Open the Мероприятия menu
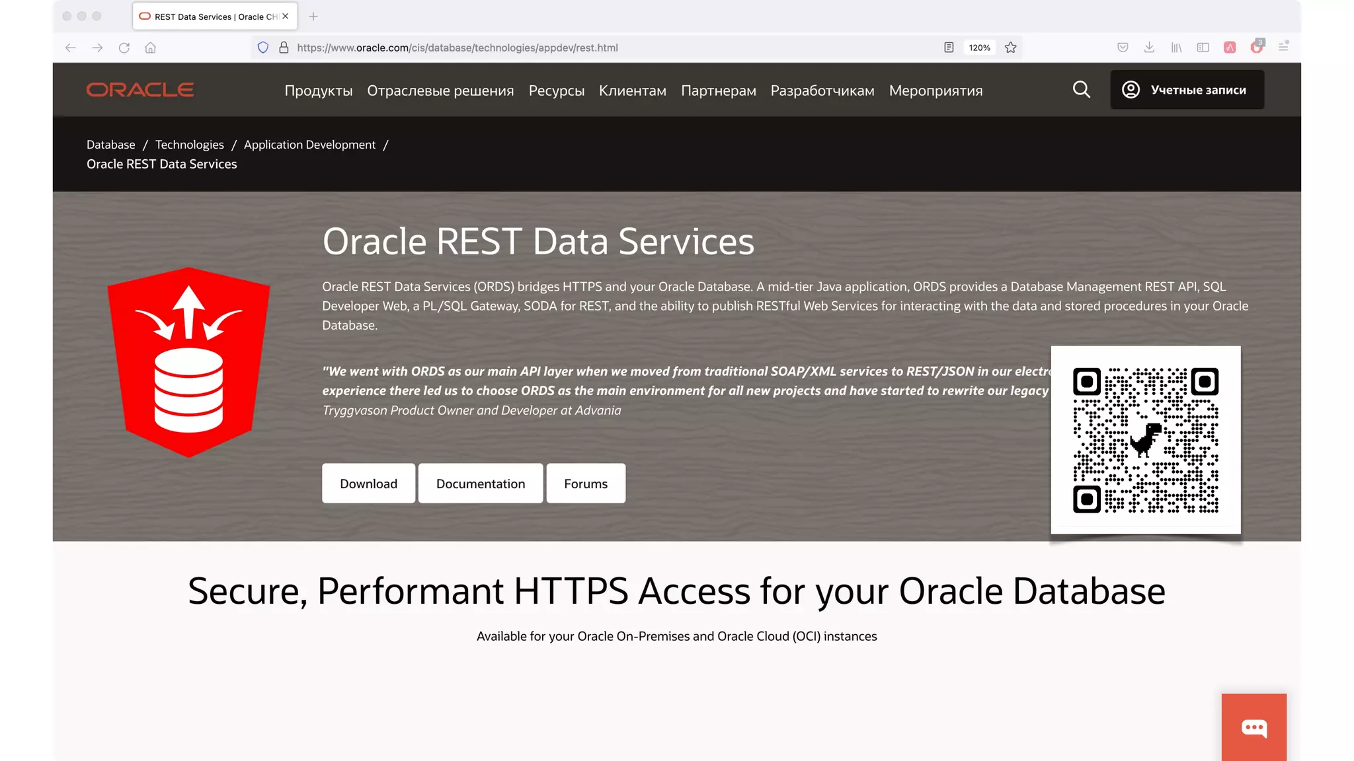 (x=936, y=91)
